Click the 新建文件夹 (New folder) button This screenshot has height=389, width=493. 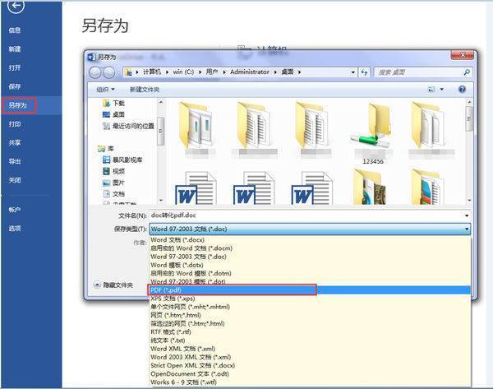pos(144,89)
